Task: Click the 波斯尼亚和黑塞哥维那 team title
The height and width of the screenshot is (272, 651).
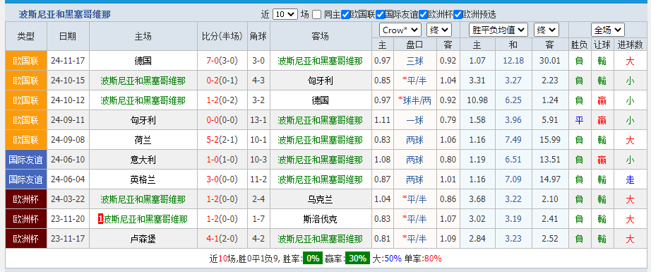Action: [65, 15]
